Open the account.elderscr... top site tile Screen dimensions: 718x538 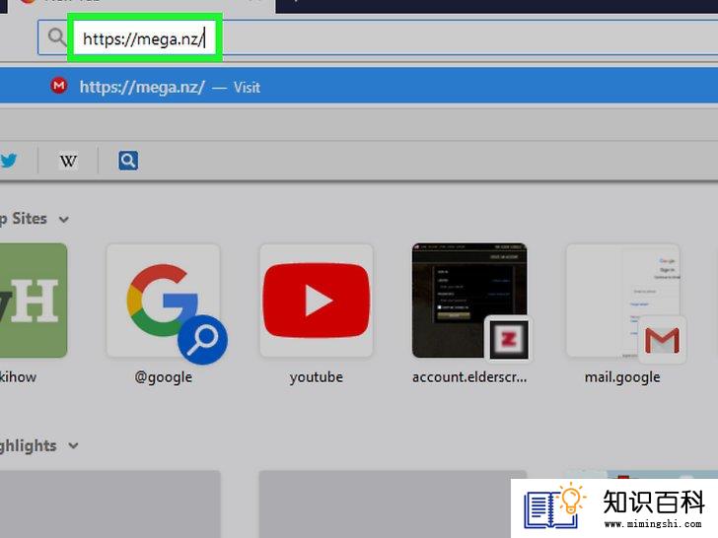click(468, 301)
